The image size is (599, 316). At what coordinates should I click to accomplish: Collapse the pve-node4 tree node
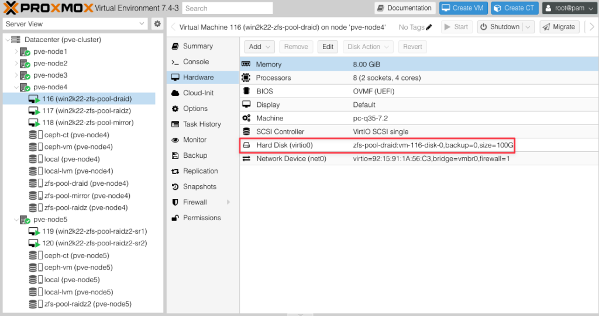pos(16,87)
